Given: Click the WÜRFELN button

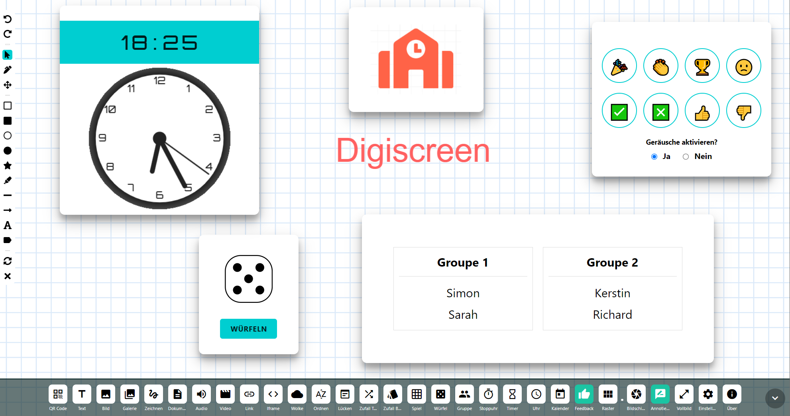Looking at the screenshot, I should [248, 329].
